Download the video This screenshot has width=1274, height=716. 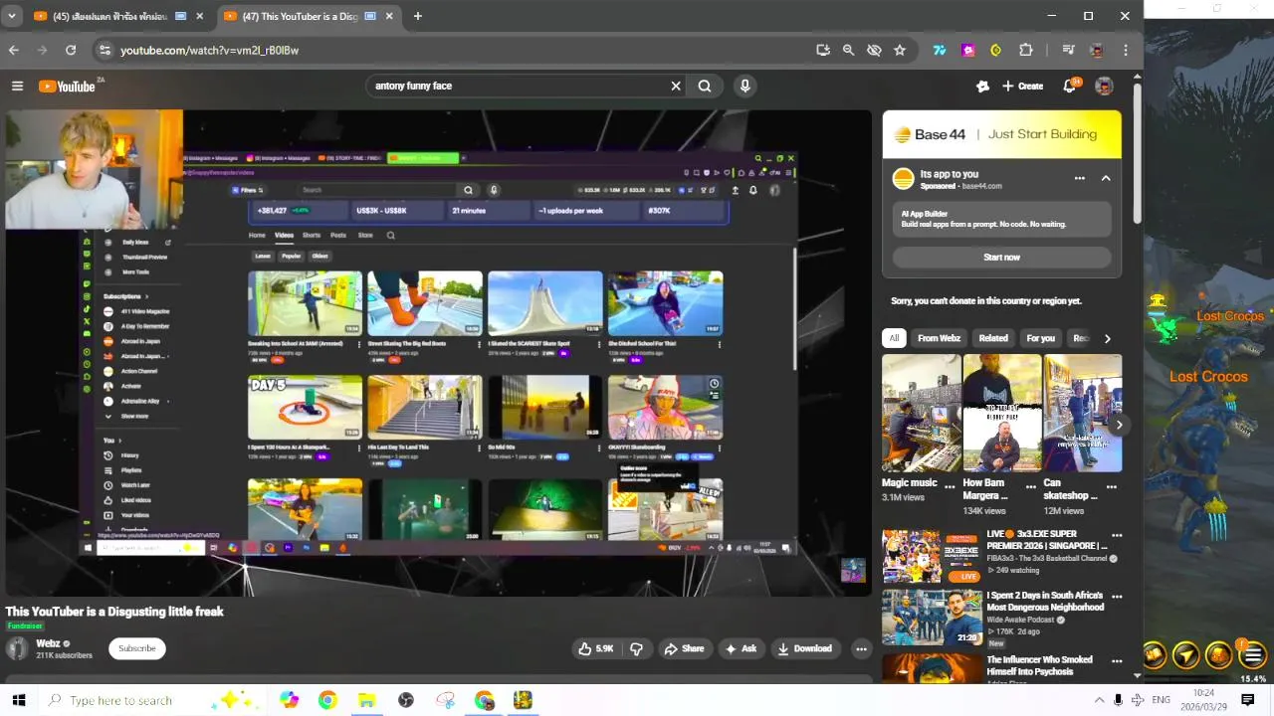(805, 648)
